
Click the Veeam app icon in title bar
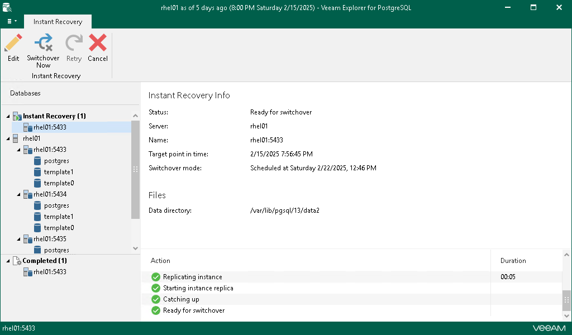click(x=8, y=7)
